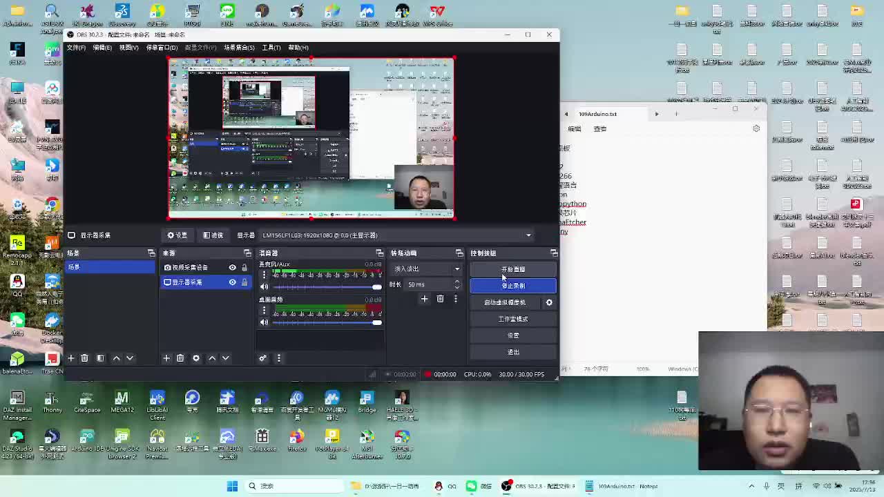This screenshot has height=497, width=884.
Task: Open transition properties three-dot menu
Action: (x=455, y=299)
